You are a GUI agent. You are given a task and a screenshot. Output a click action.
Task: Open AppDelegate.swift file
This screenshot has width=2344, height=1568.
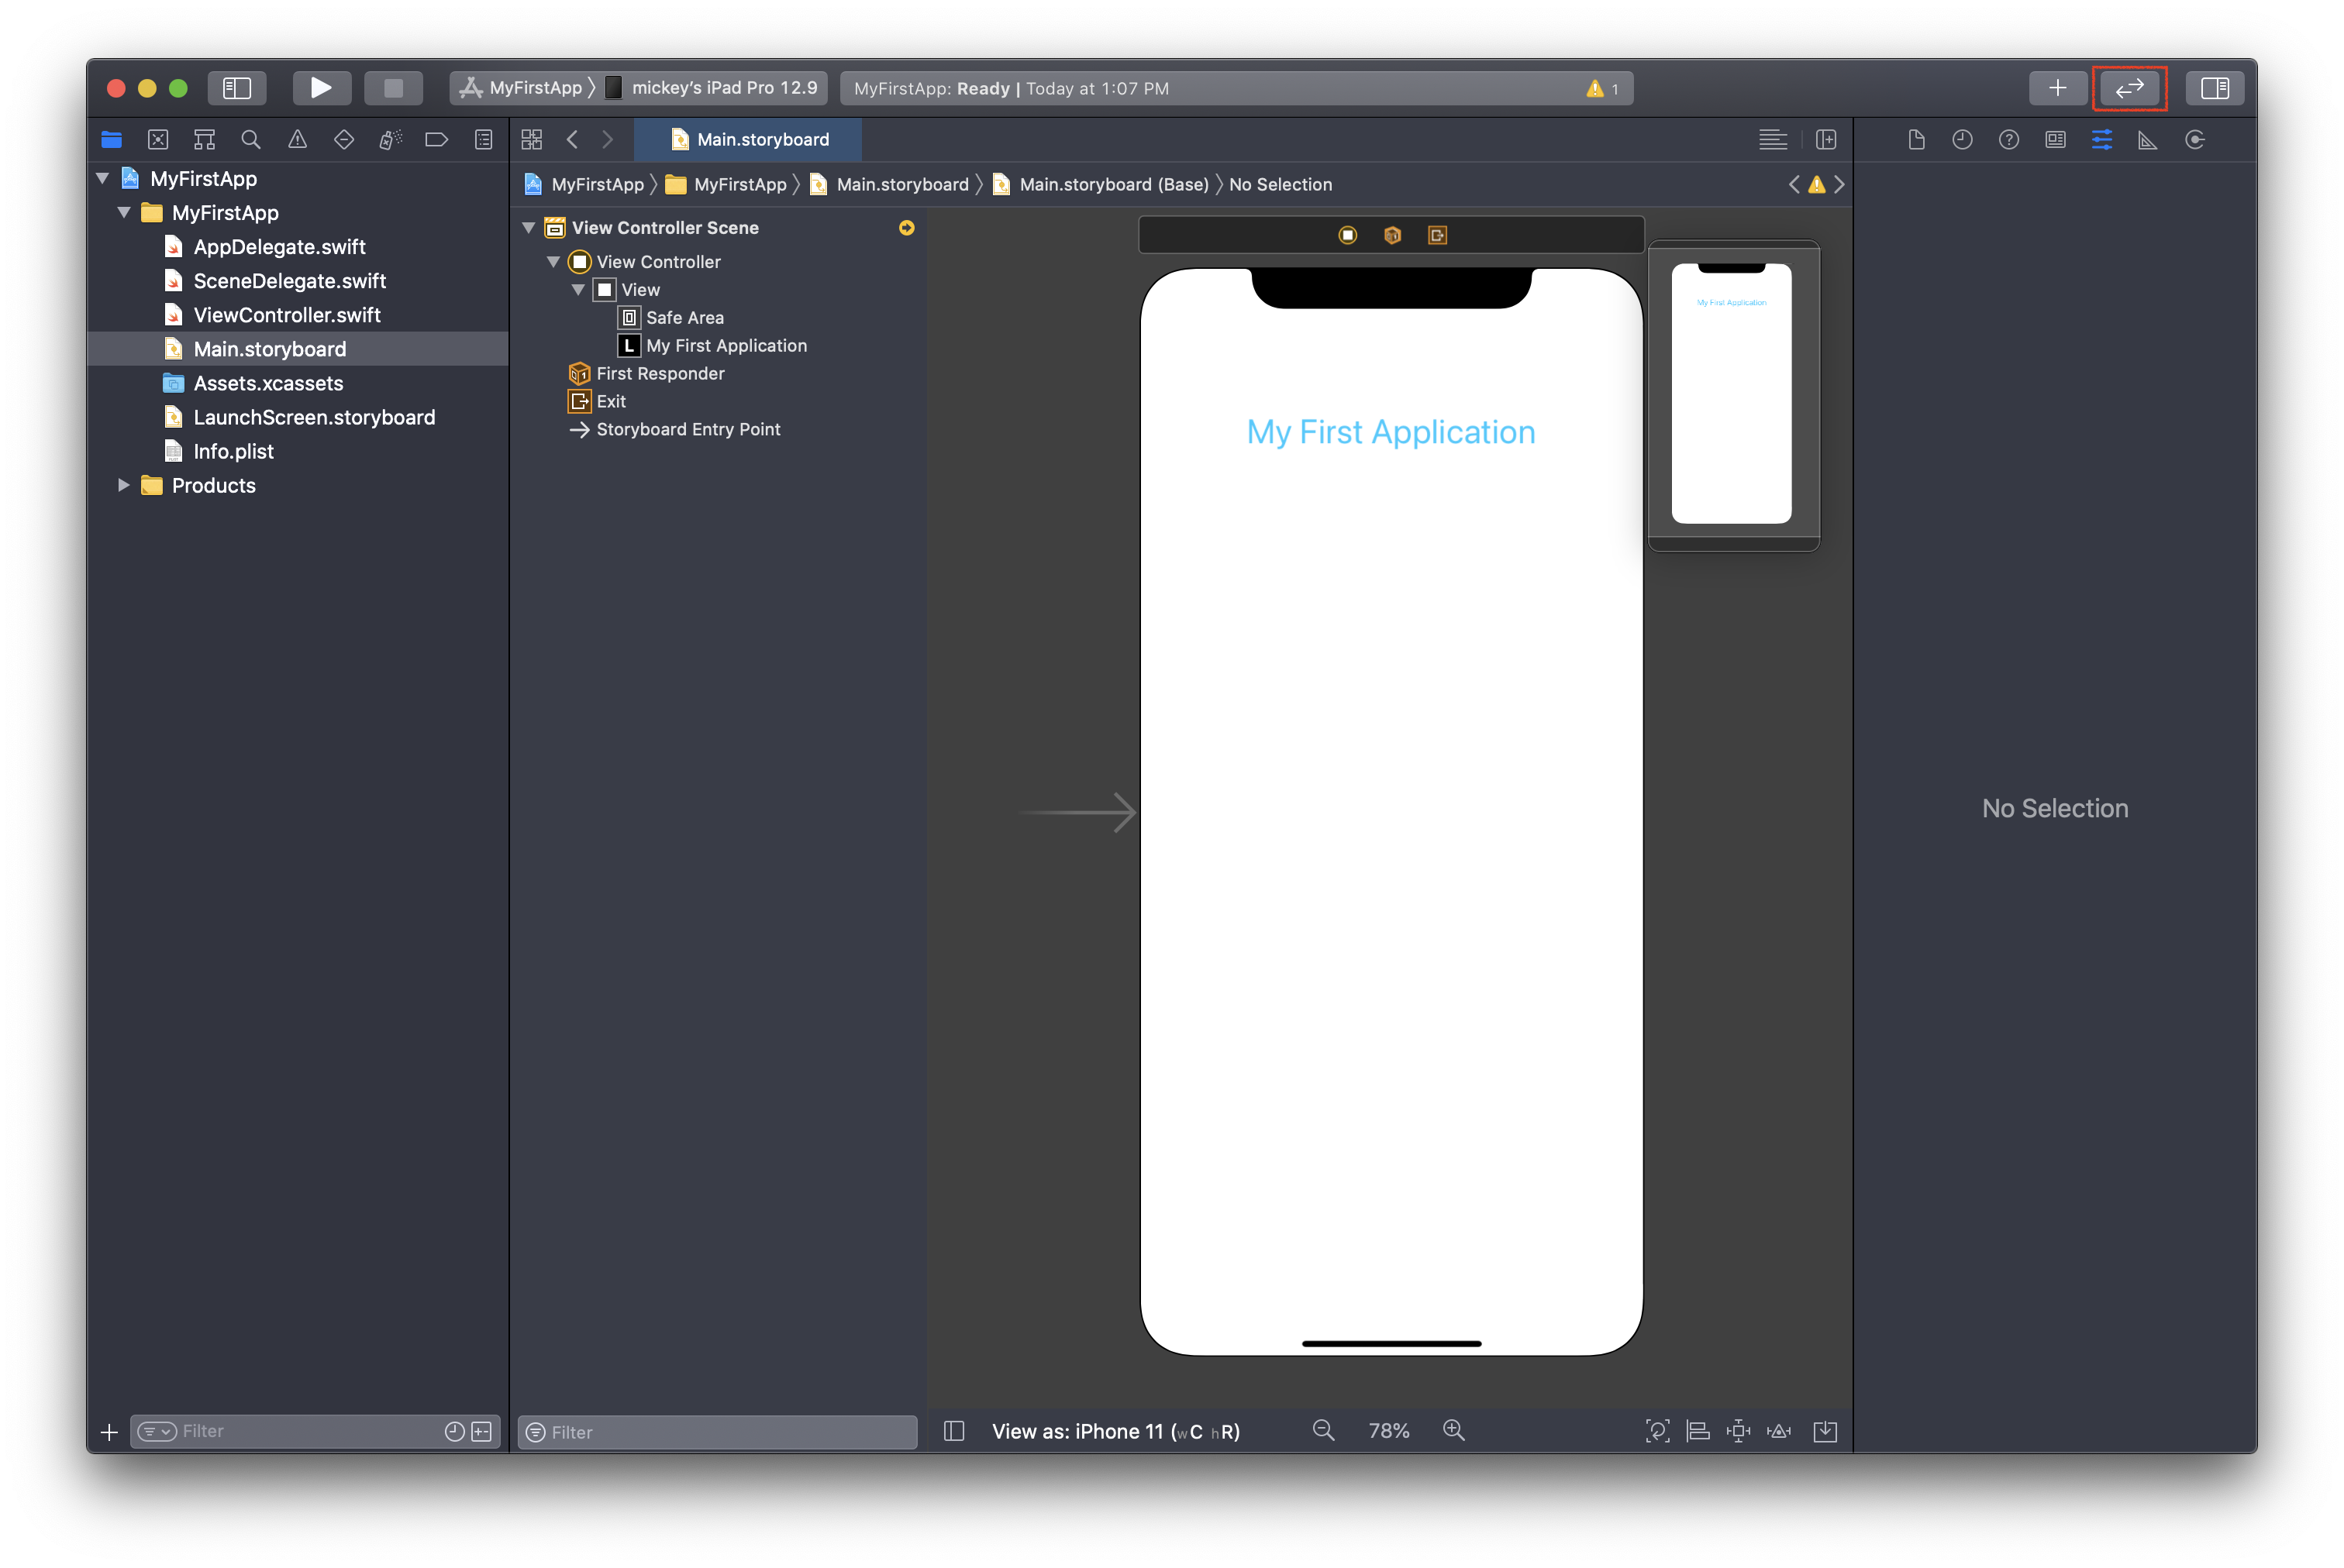click(x=279, y=247)
